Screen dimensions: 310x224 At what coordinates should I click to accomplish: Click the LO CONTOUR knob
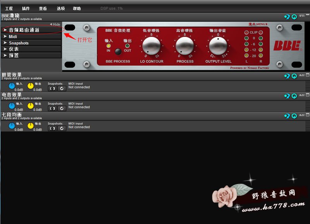[152, 46]
